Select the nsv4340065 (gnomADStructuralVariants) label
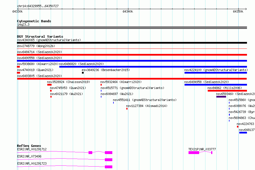Screen dimensions: 255x170 coord(49,40)
